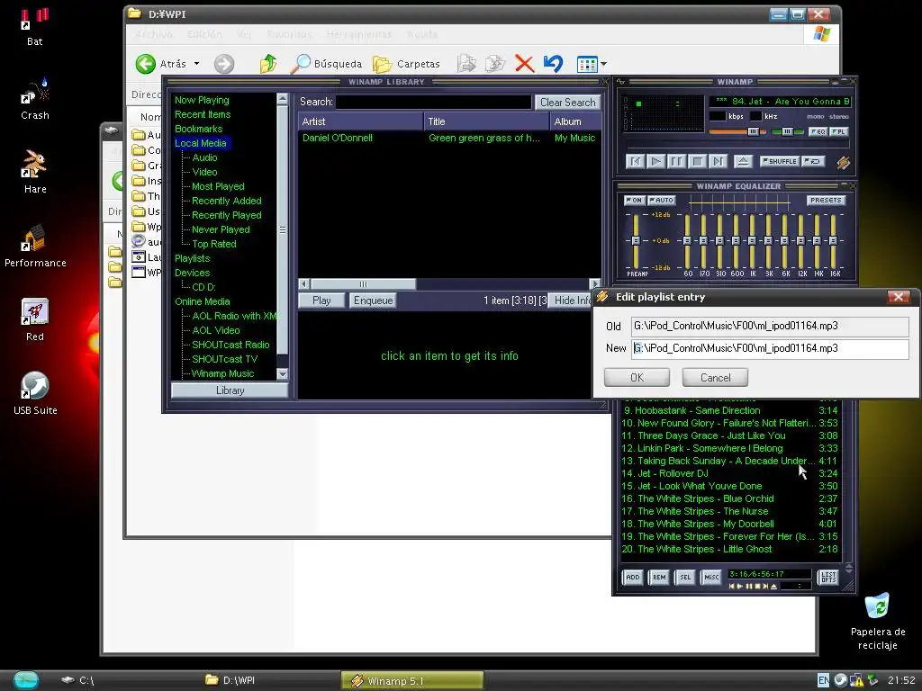
Task: Click the Enqueue button in Winamp Library
Action: coord(373,301)
